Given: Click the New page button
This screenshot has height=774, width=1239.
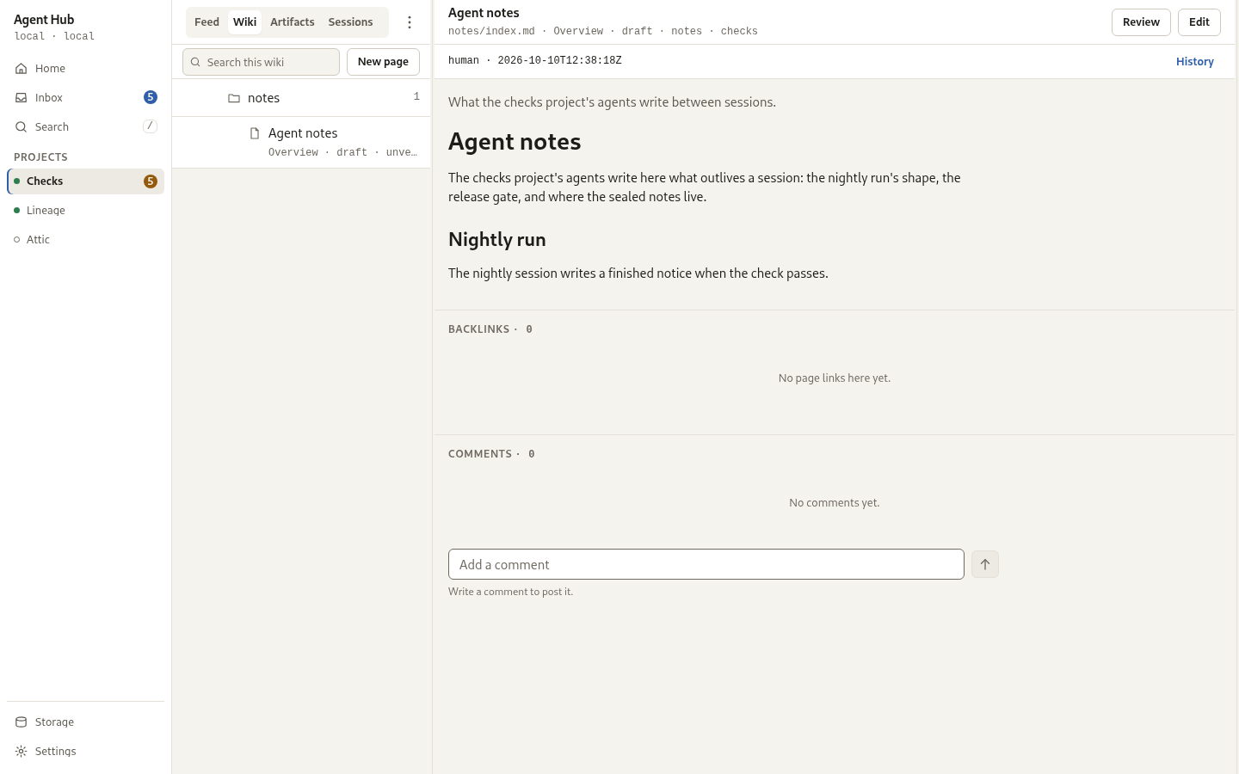Looking at the screenshot, I should [383, 62].
